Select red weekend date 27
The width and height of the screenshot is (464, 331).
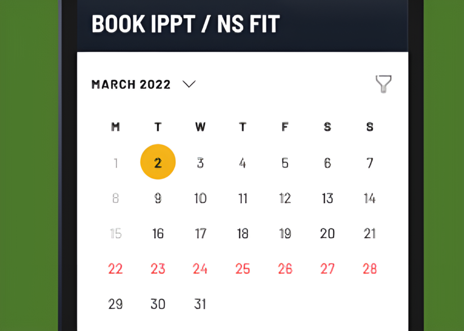[327, 269]
